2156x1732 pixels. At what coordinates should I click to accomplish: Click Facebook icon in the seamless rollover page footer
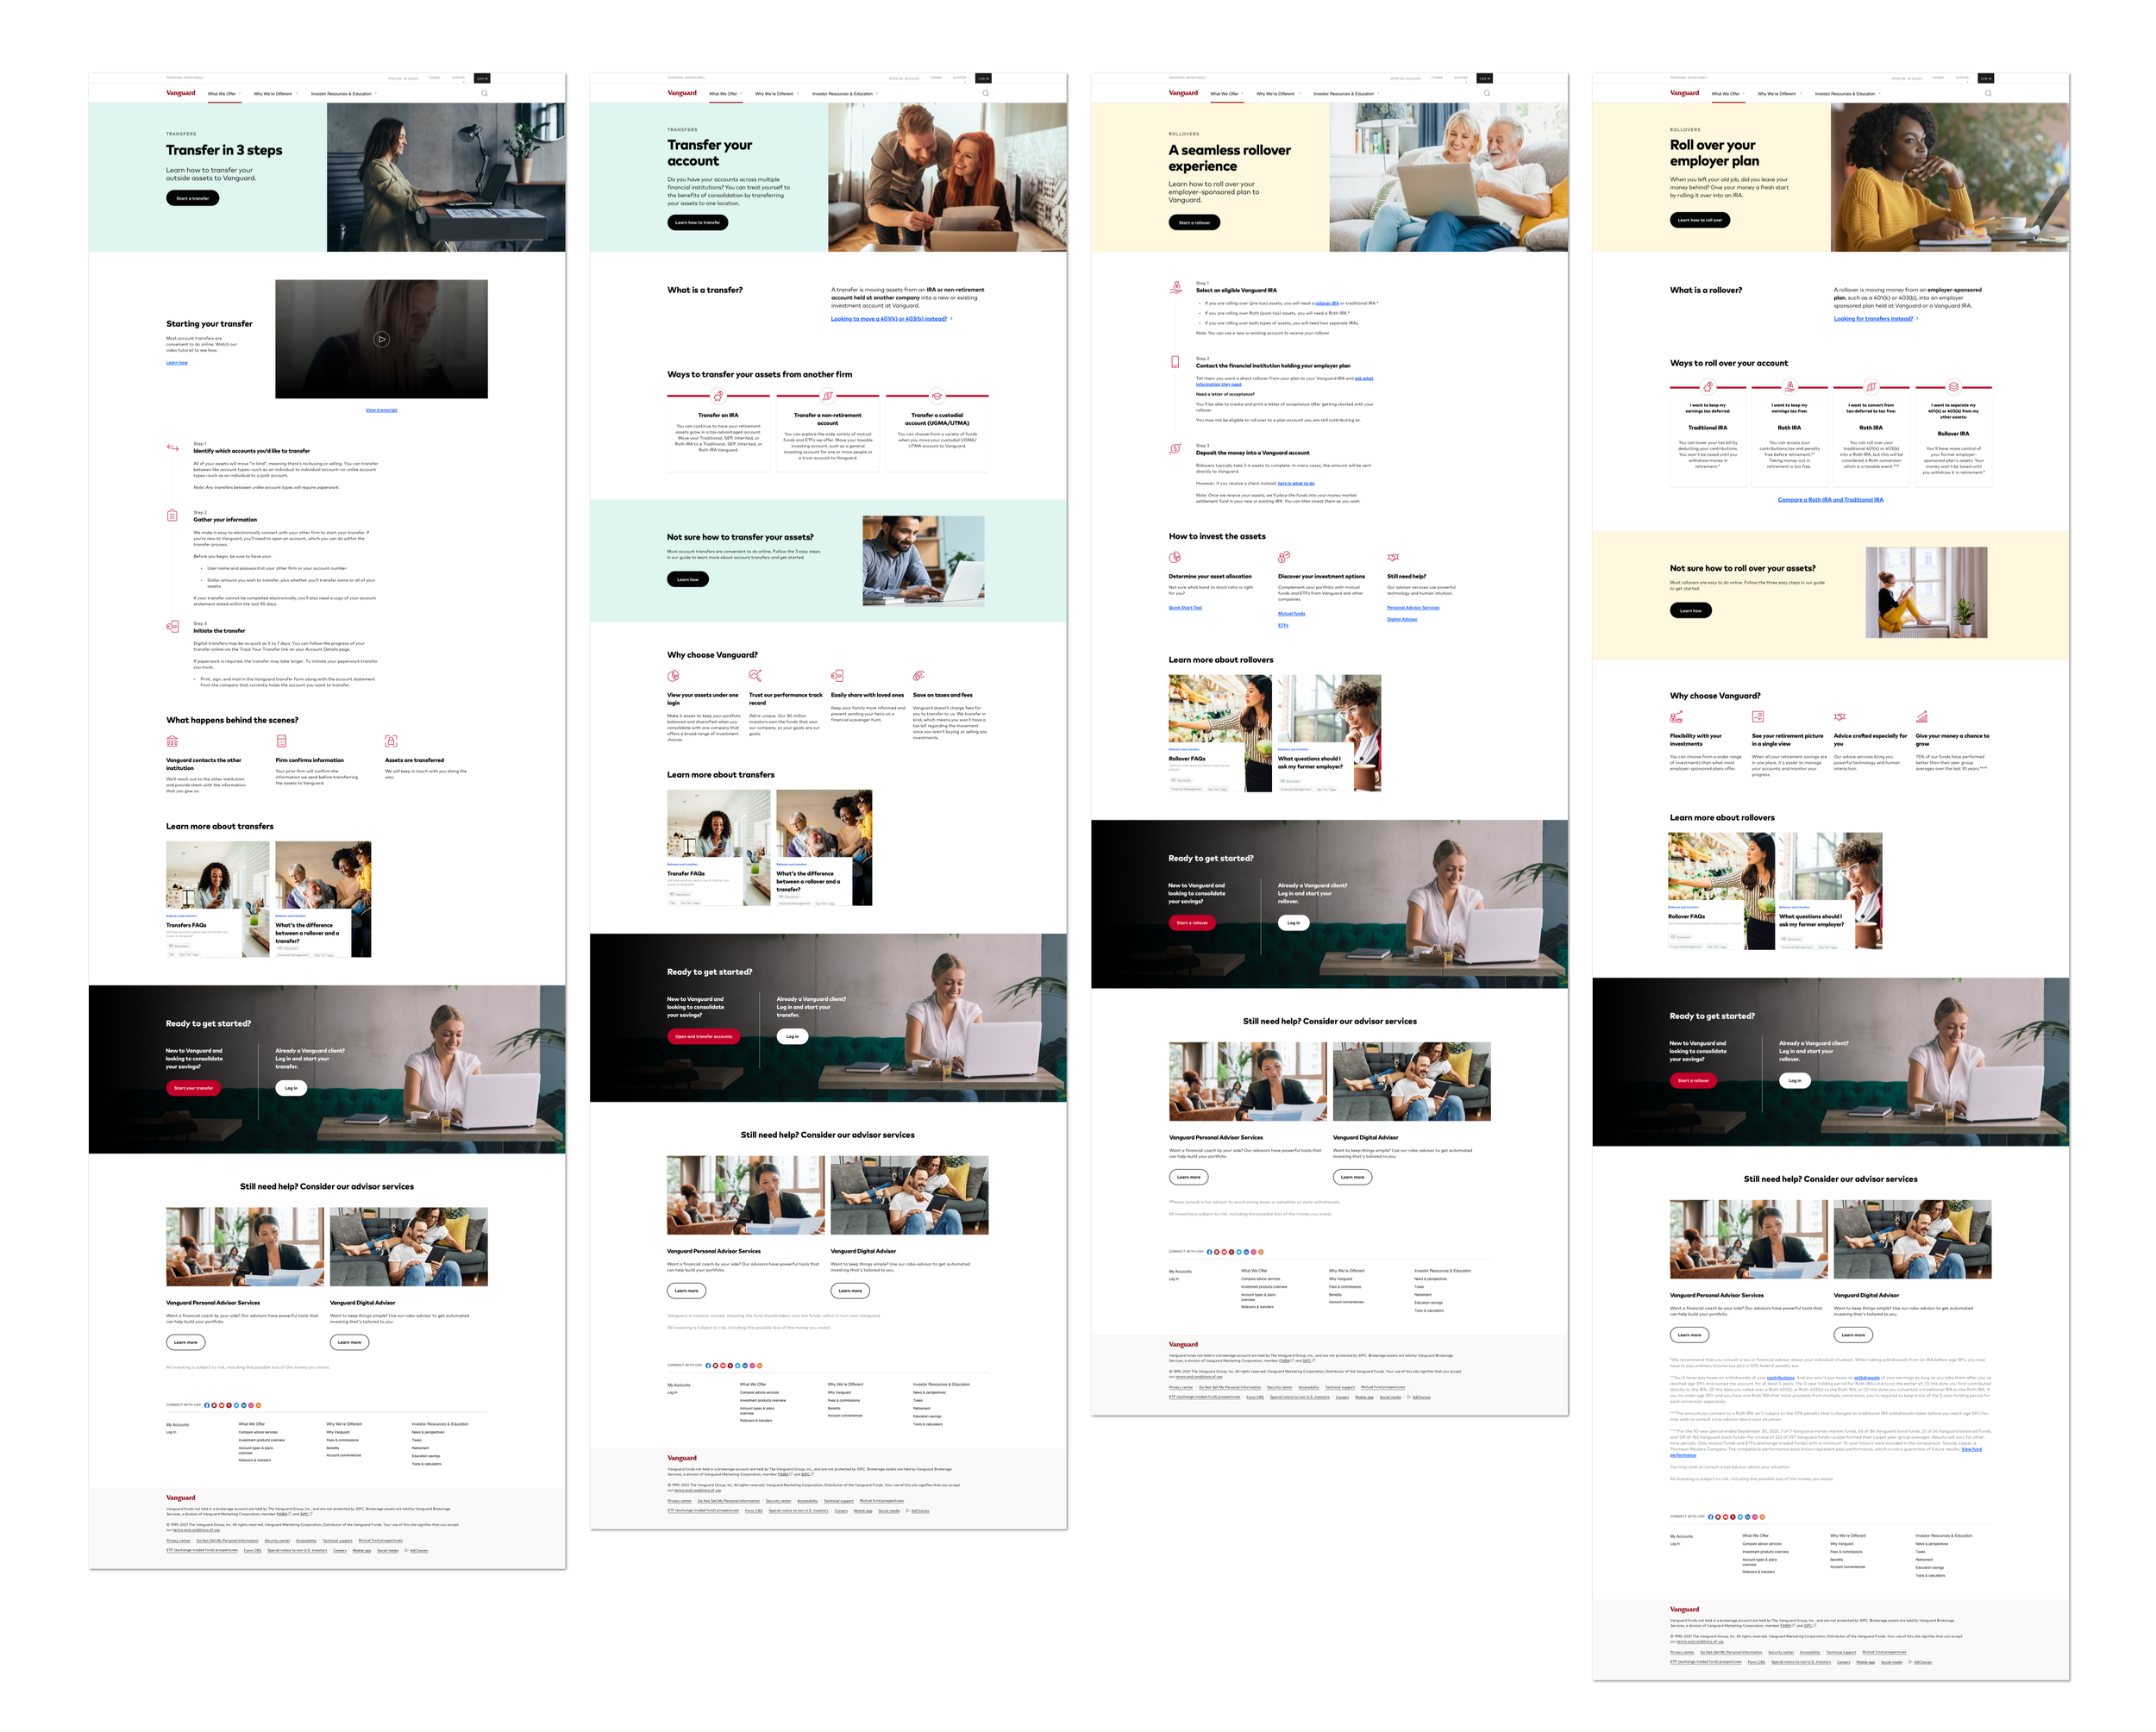pyautogui.click(x=1209, y=1251)
